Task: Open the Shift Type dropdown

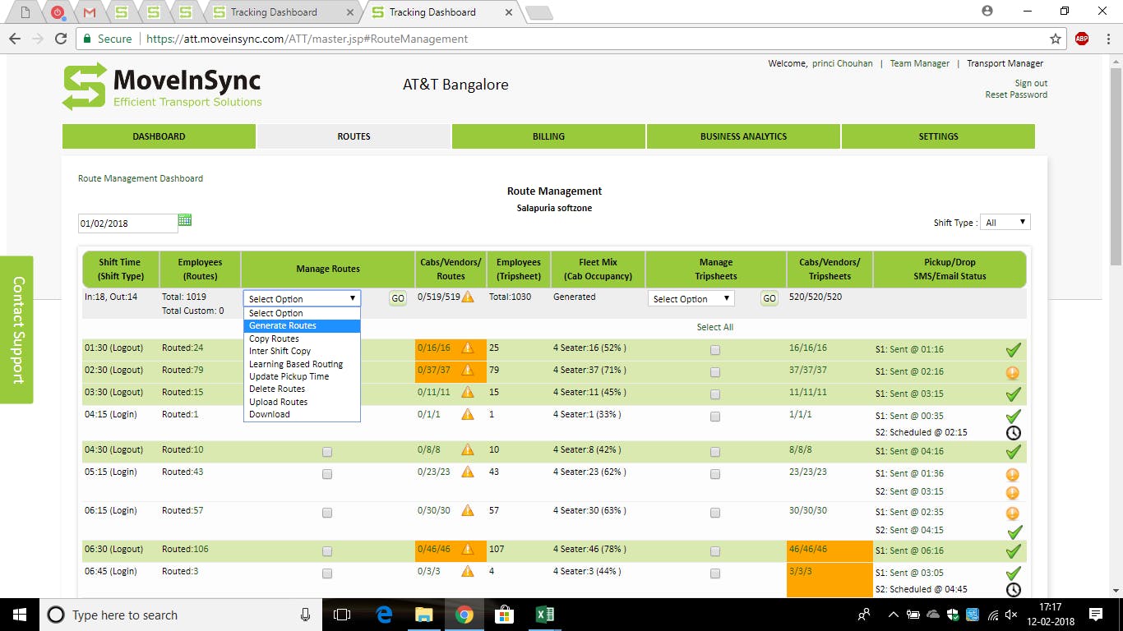Action: click(1005, 221)
